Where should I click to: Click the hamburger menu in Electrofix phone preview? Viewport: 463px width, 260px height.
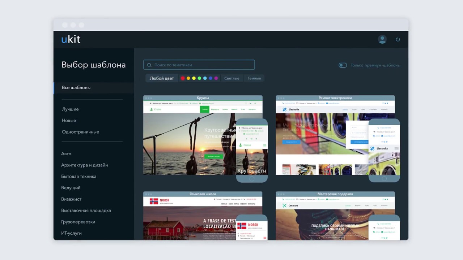coord(397,149)
